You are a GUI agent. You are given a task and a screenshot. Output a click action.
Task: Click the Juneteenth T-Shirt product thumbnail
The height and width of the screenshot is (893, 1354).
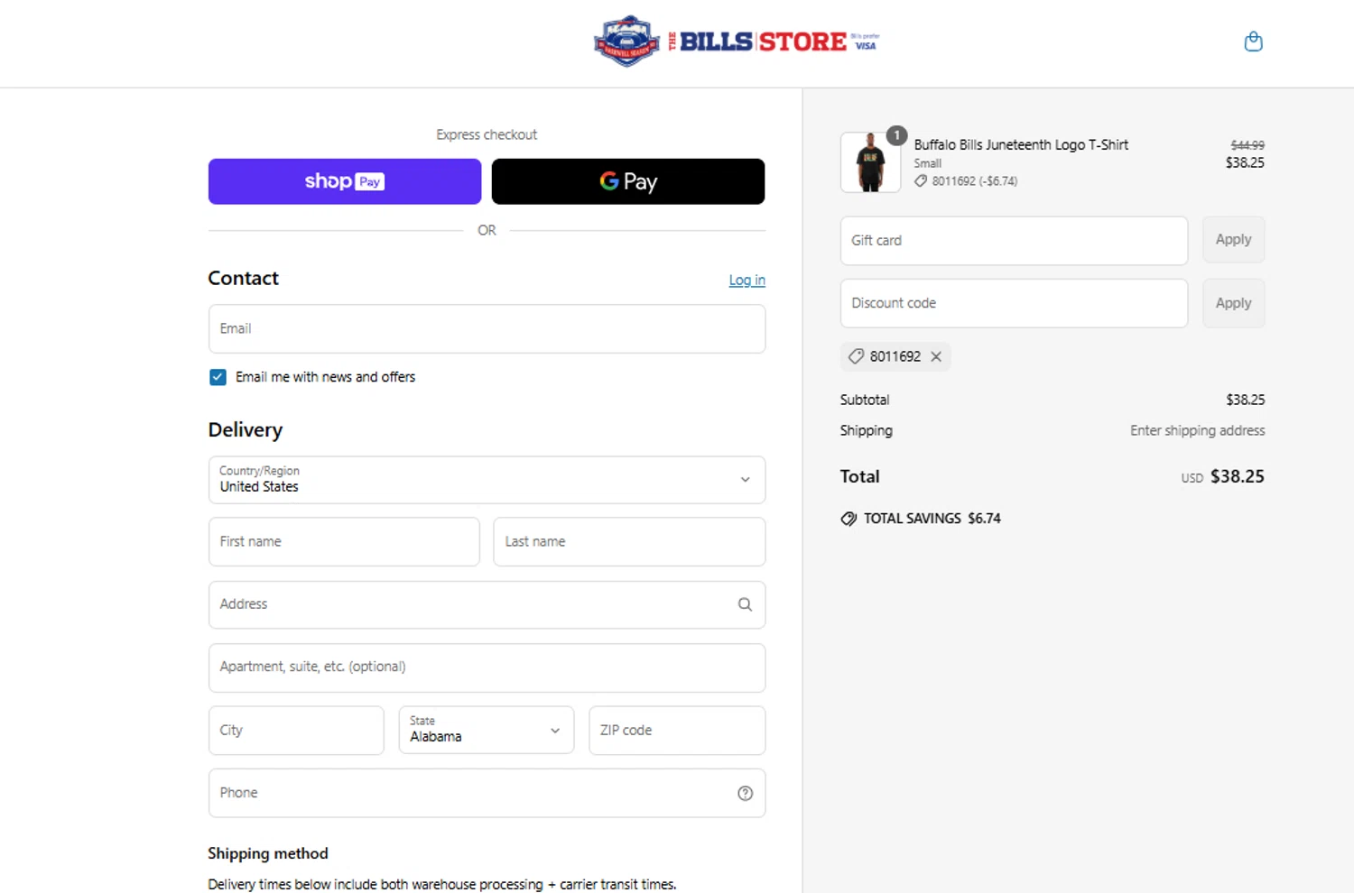[x=870, y=162]
